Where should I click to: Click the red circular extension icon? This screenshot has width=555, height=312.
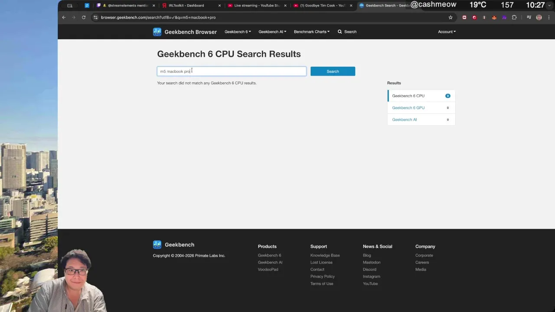(474, 17)
